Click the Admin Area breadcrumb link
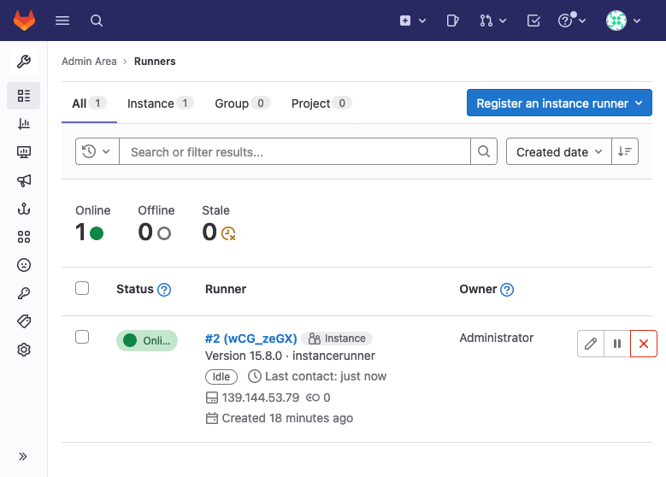Image resolution: width=666 pixels, height=477 pixels. coord(90,62)
